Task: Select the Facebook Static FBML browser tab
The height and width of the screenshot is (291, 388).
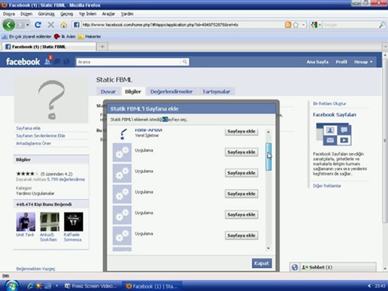Action: tap(49, 47)
